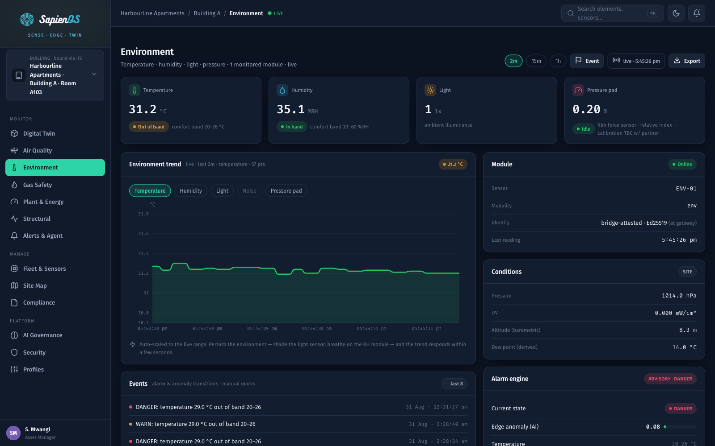Click the DANGER current state badge

[x=681, y=409]
